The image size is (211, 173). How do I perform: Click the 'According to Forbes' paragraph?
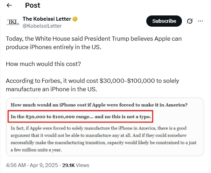(92, 85)
